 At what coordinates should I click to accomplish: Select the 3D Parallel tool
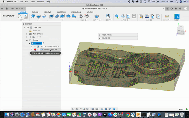[x=63, y=16]
